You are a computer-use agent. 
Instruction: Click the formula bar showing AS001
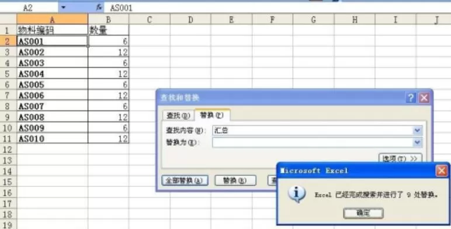[277, 8]
